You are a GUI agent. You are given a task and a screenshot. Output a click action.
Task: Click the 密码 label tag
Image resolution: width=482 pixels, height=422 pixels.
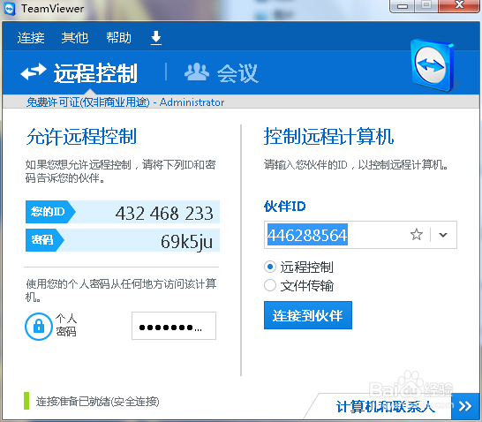[x=45, y=240]
